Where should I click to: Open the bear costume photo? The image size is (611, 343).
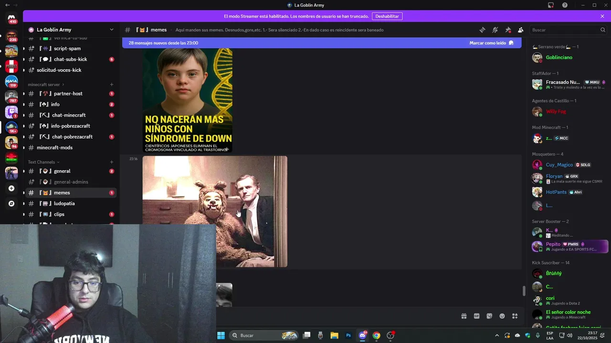click(x=215, y=212)
